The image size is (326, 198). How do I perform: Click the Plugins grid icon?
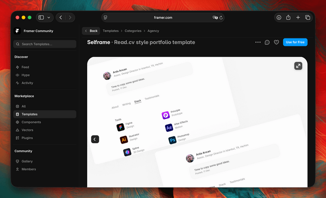[18, 138]
